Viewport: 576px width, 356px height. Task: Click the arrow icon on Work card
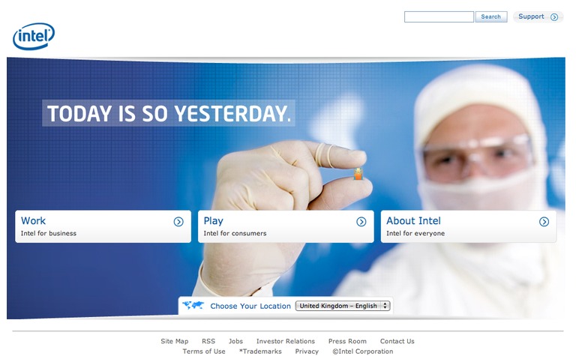[x=178, y=222]
